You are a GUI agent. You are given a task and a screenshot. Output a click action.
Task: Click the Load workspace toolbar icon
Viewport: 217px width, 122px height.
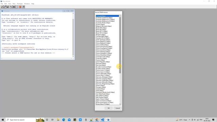(5, 7)
